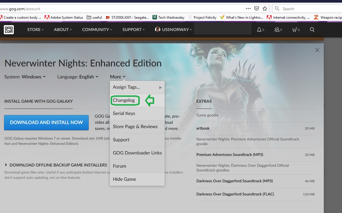The width and height of the screenshot is (342, 213).
Task: Open the Create a custom body bookmark
Action: click(21, 17)
